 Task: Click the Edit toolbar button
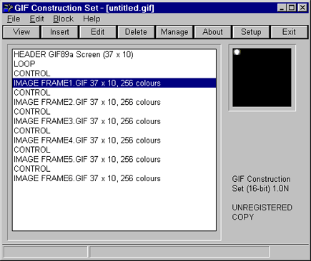pos(98,32)
